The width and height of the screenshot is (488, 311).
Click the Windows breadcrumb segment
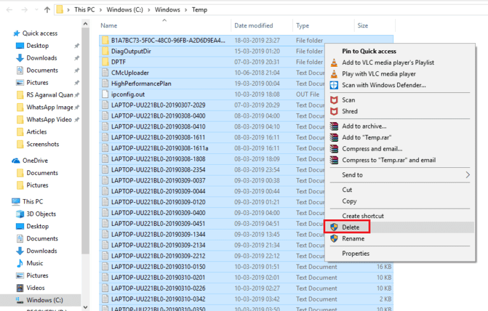tap(168, 10)
